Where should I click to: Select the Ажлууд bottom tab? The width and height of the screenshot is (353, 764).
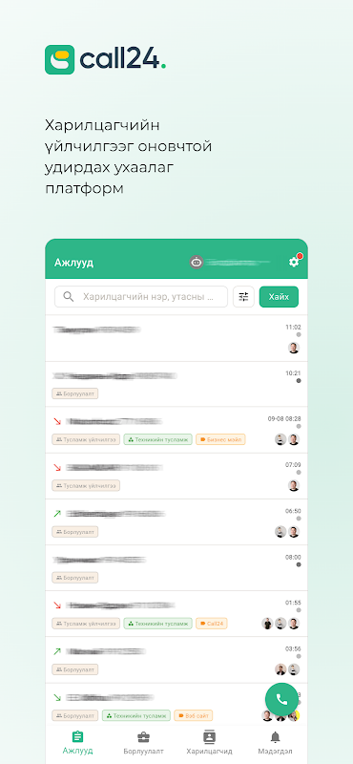pyautogui.click(x=77, y=743)
